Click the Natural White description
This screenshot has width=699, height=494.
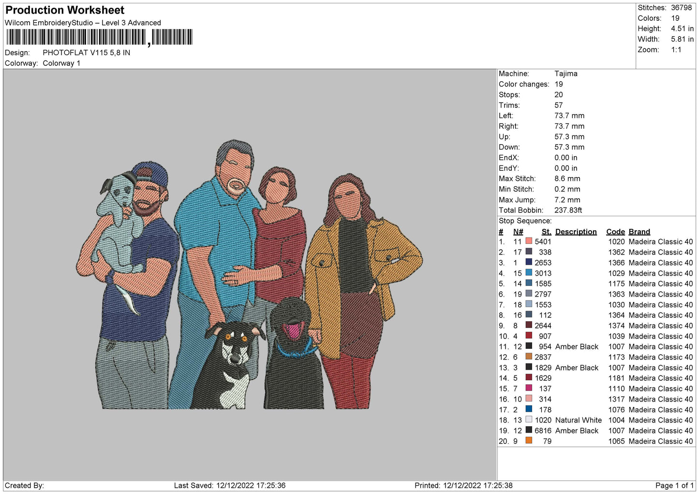tap(578, 420)
